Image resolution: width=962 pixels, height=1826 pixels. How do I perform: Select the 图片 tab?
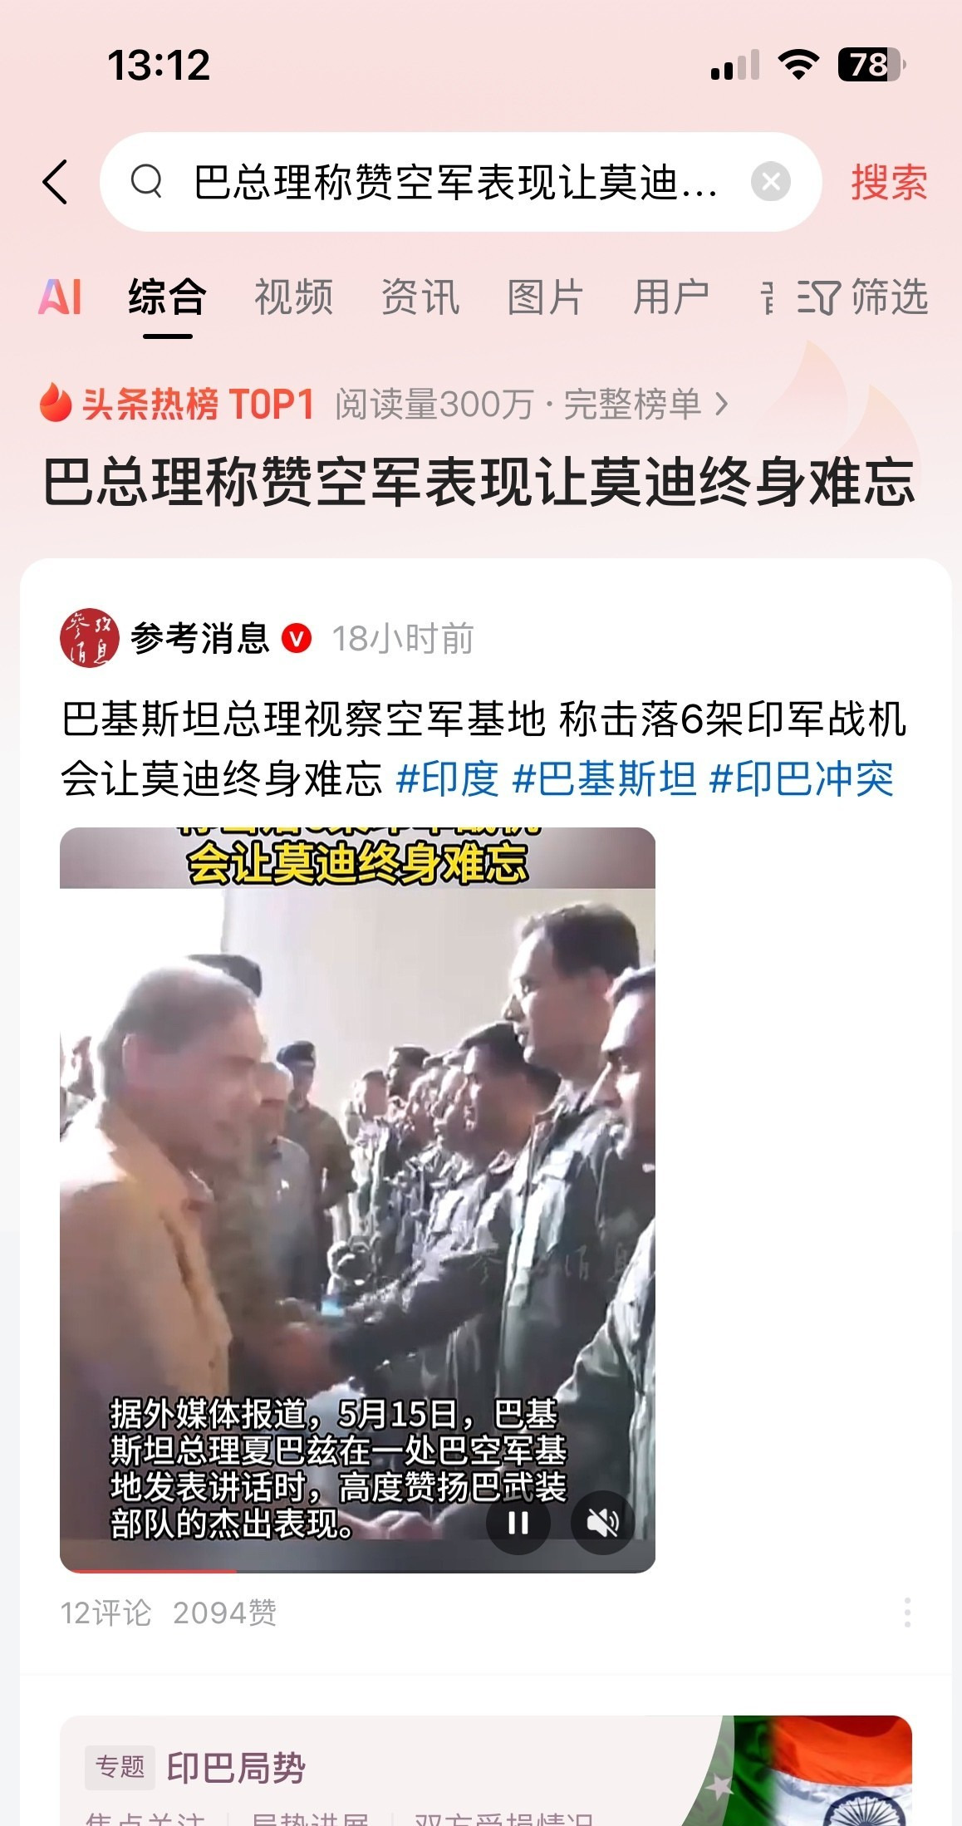pos(546,297)
